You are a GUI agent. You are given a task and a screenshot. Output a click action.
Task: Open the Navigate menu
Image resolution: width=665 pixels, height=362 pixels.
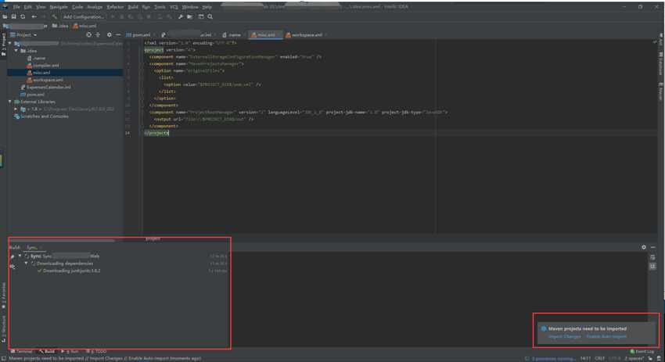(59, 7)
